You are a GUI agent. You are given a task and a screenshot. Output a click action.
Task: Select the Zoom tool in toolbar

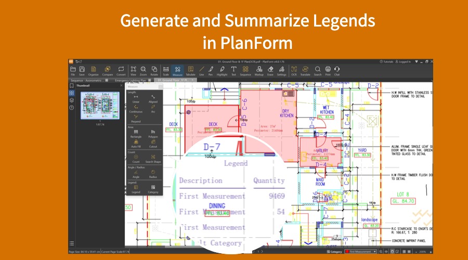pyautogui.click(x=144, y=71)
